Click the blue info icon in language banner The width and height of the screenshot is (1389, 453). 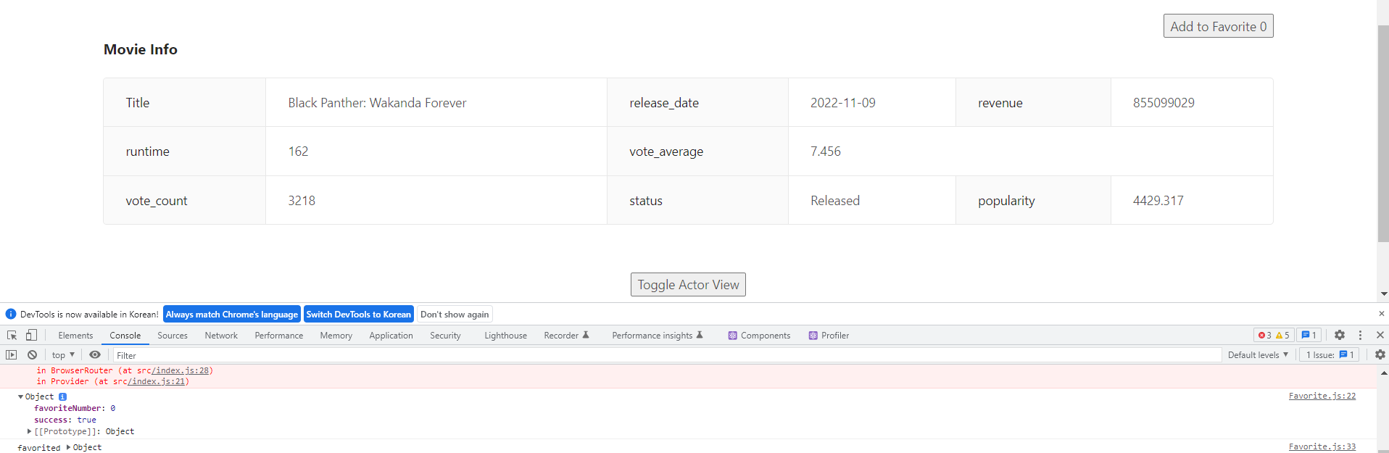point(11,314)
